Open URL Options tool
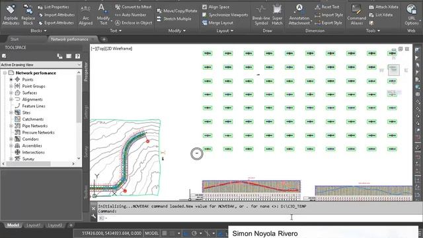Image resolution: width=423 pixels, height=238 pixels. pos(412,15)
